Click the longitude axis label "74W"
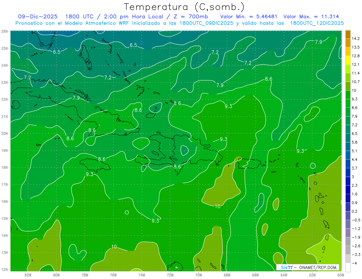 coord(142,275)
